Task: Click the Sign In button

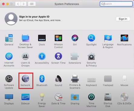Action: 123,19
